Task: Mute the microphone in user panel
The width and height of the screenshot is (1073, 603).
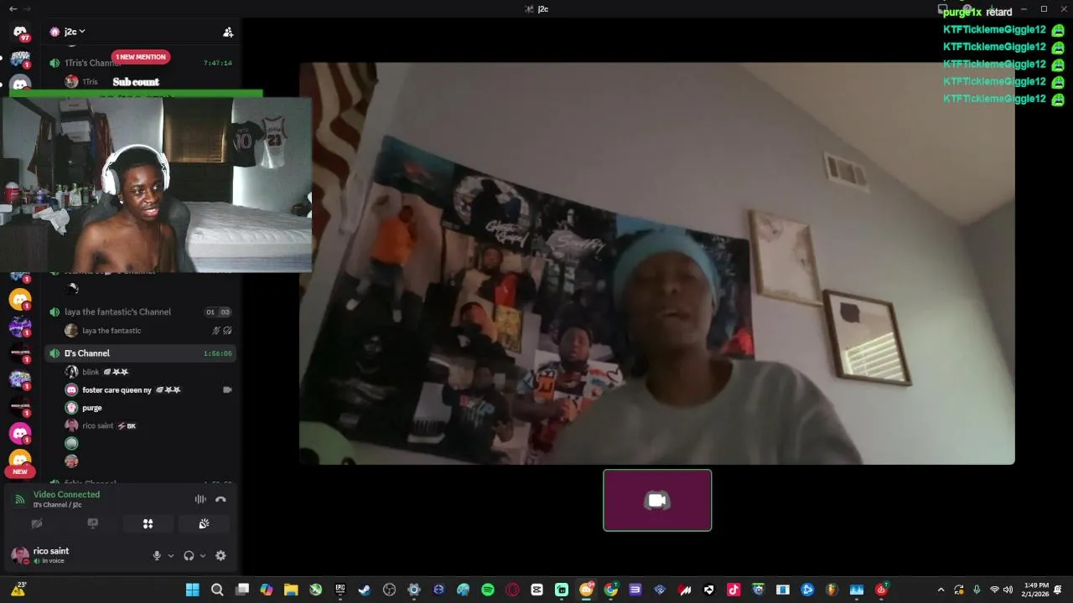Action: [x=157, y=555]
